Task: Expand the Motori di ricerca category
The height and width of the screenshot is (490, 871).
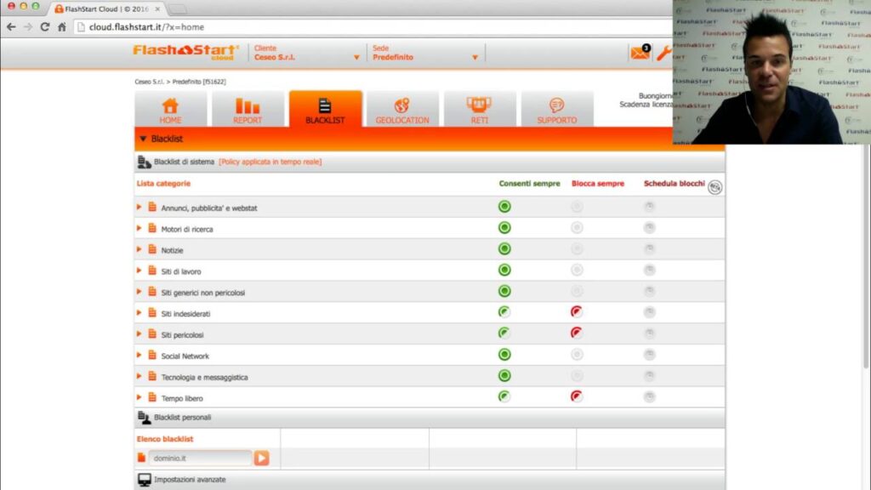Action: pyautogui.click(x=139, y=228)
